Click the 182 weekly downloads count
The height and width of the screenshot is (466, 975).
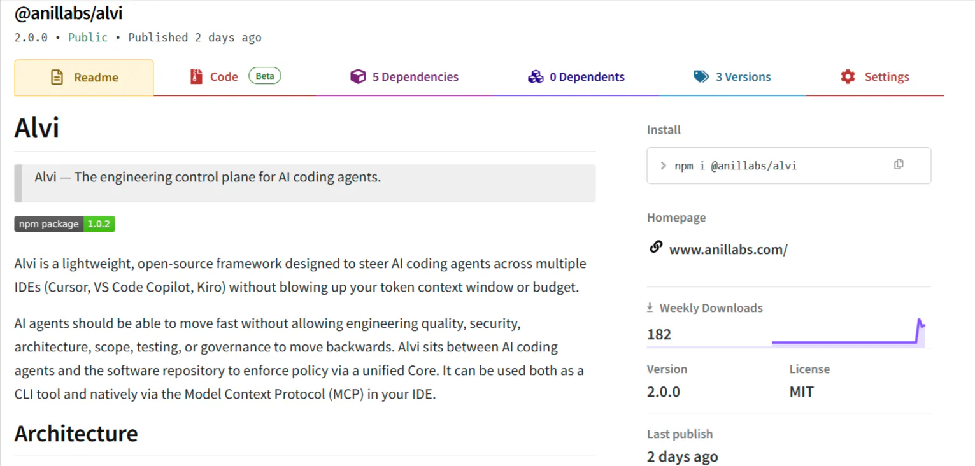point(659,334)
